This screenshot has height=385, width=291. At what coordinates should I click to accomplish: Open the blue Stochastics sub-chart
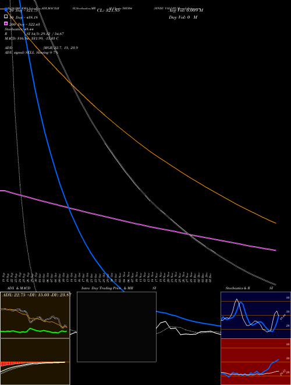point(255,315)
